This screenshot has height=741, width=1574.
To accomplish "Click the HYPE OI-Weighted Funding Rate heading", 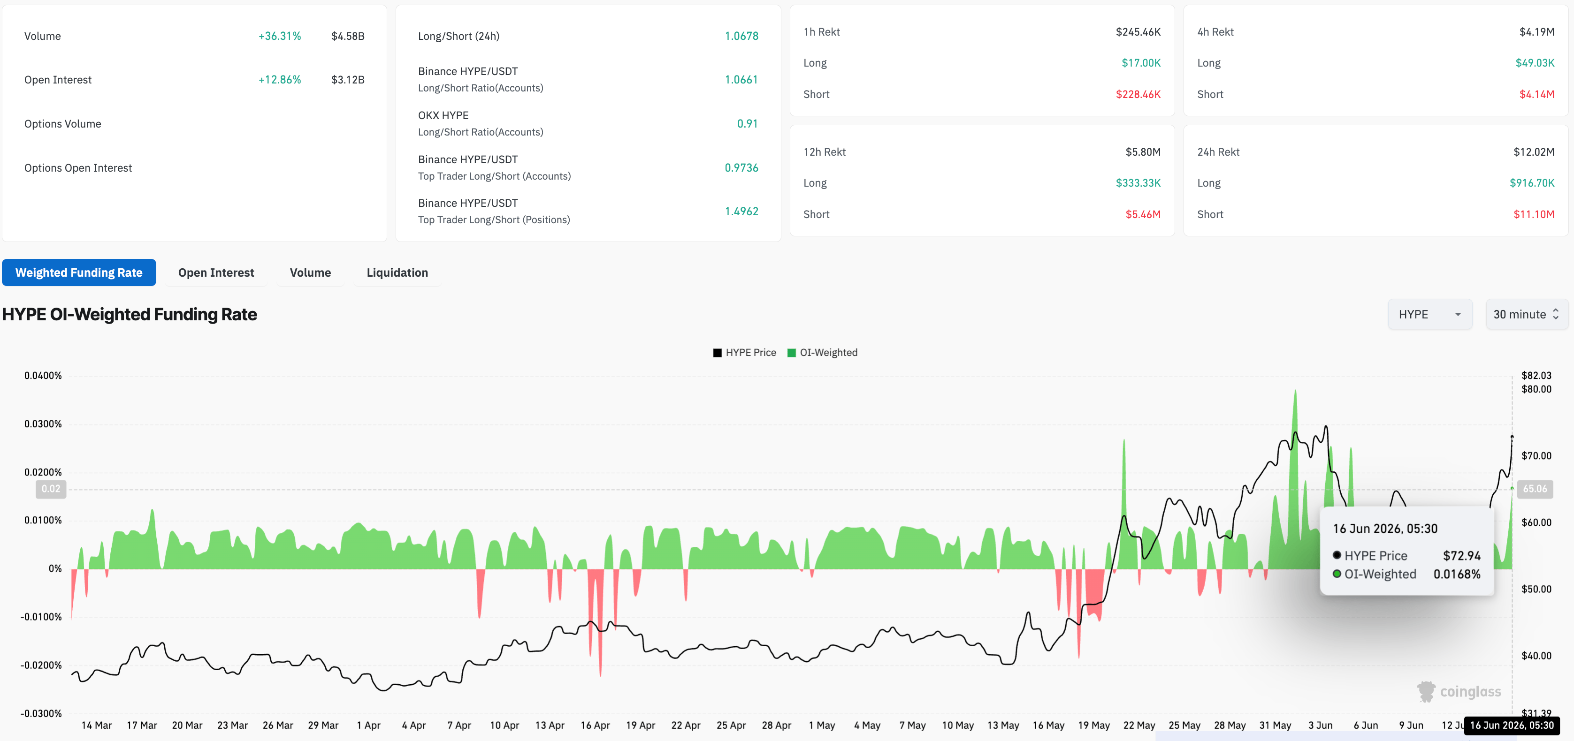I will [x=130, y=314].
